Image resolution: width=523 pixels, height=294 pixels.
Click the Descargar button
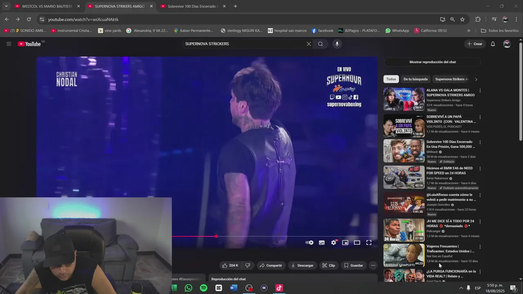click(302, 265)
